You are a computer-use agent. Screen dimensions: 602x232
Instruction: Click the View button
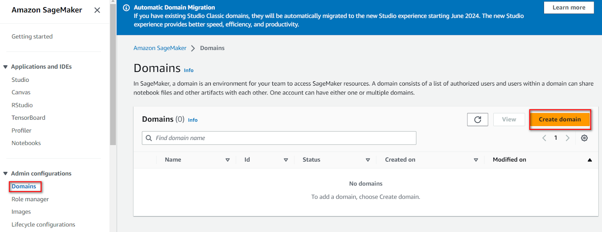click(509, 119)
